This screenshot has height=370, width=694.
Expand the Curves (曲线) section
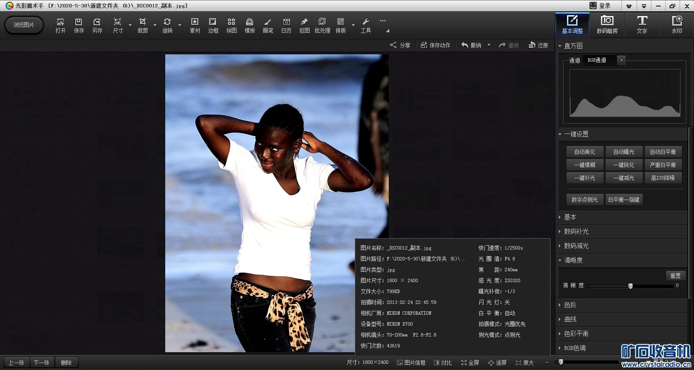tap(570, 320)
